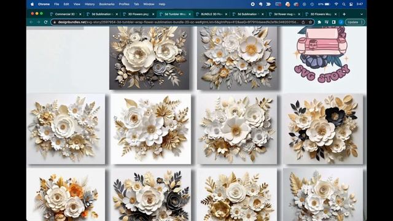Close the Commercial 3D tab

[x=80, y=14]
